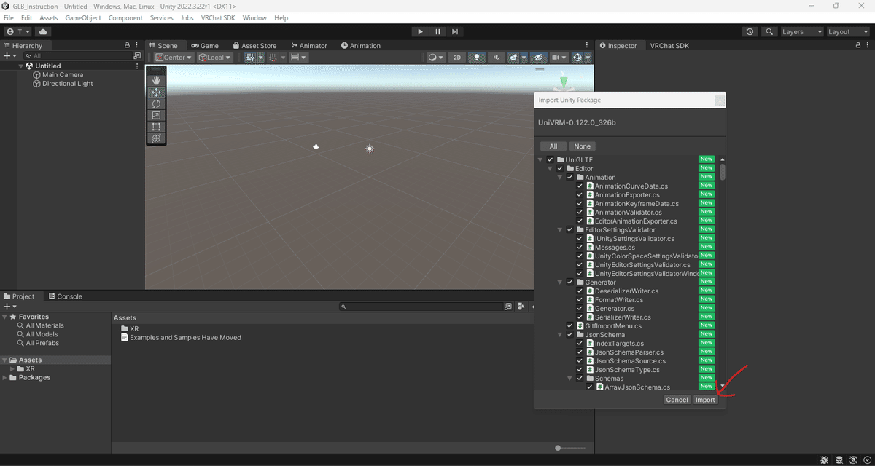This screenshot has height=466, width=875.
Task: Uncheck the UniGLTF folder checkbox
Action: tap(551, 159)
